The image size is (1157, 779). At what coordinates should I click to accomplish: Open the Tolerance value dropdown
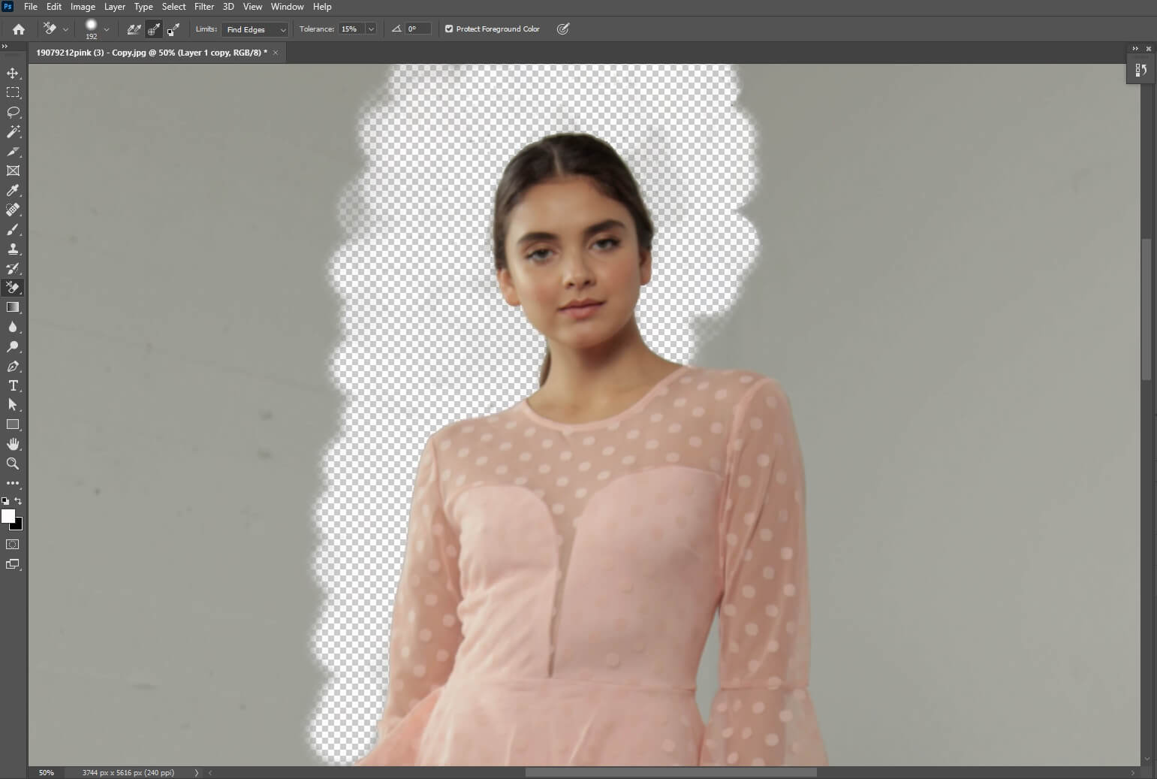(371, 29)
